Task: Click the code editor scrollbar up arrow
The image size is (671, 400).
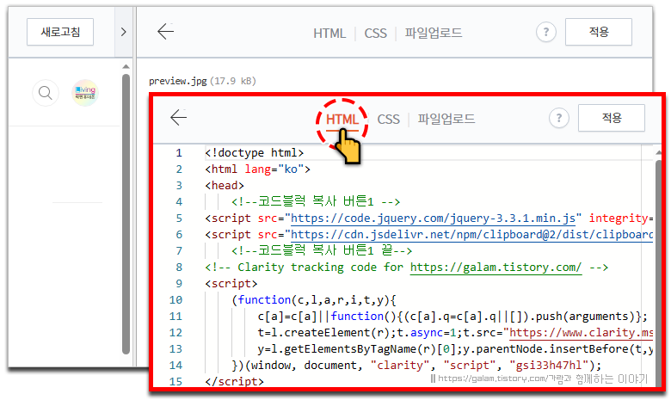Action: [658, 153]
